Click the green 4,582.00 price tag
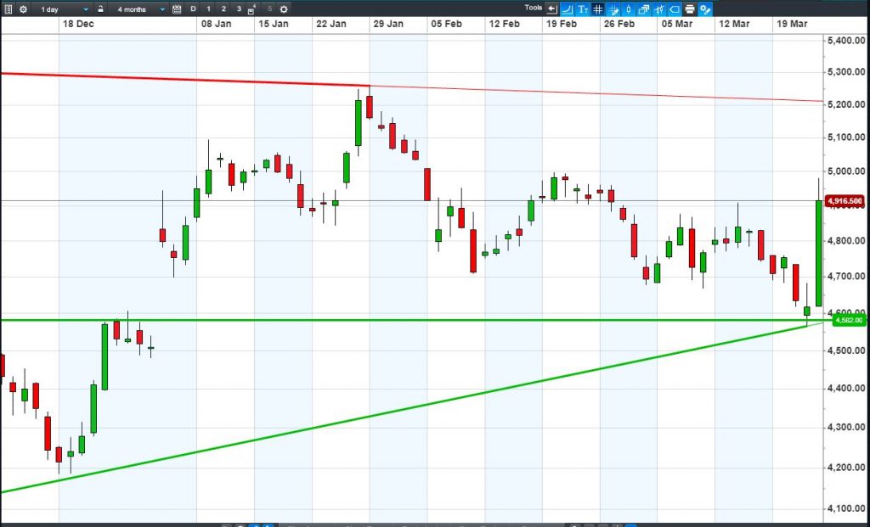This screenshot has height=527, width=870. coord(848,320)
